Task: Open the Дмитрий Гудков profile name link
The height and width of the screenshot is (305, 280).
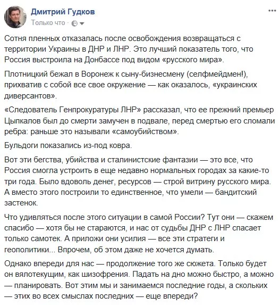Action: (63, 12)
